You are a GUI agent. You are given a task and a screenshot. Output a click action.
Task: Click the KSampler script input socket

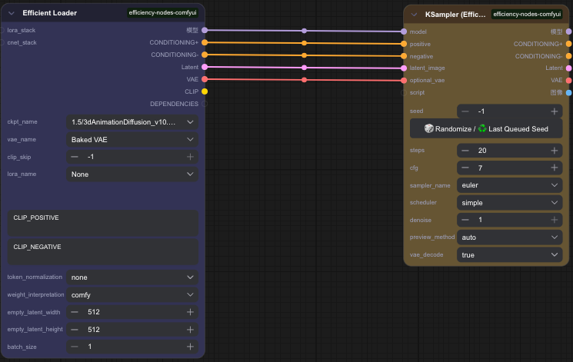tap(403, 92)
